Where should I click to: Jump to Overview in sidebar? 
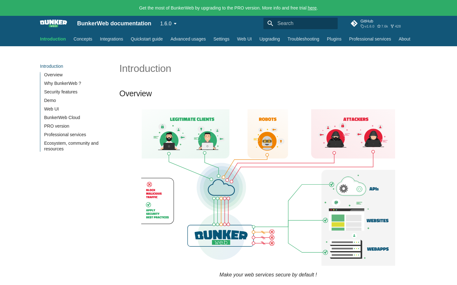click(x=53, y=75)
